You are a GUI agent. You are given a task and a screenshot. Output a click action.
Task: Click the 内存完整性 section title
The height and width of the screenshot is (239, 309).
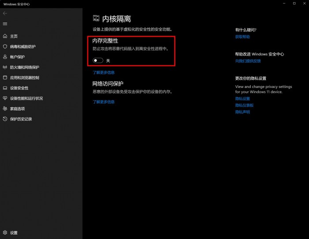105,41
